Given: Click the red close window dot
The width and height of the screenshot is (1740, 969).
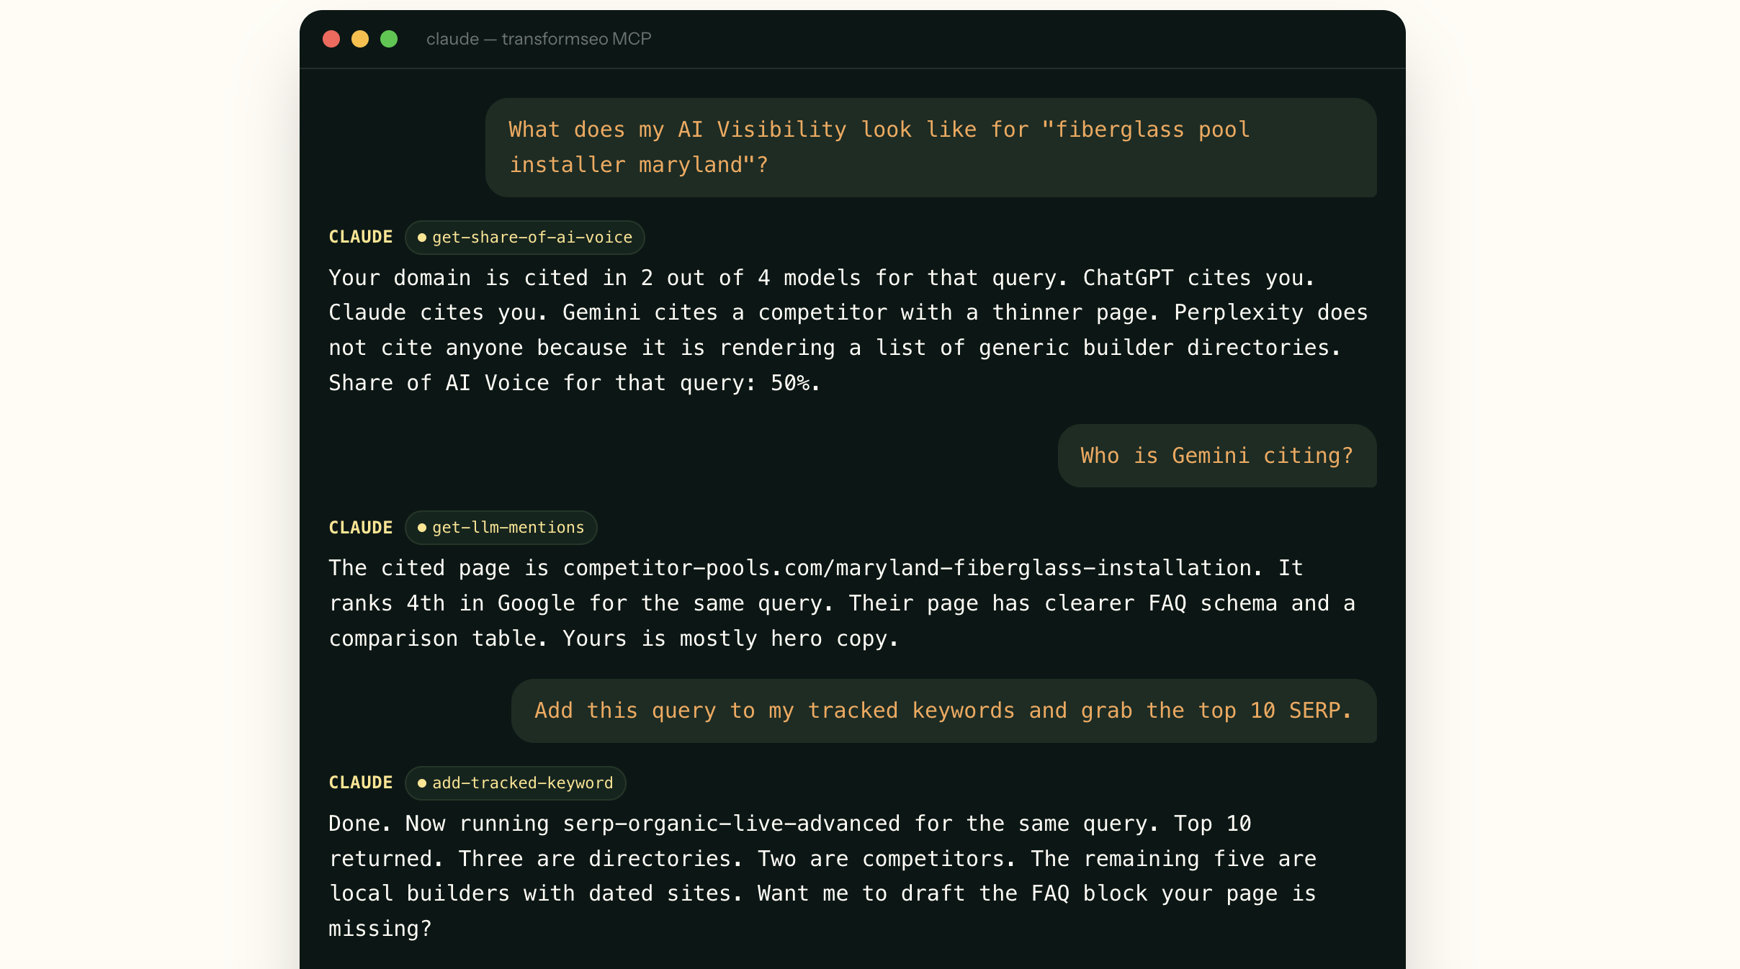Looking at the screenshot, I should (331, 39).
